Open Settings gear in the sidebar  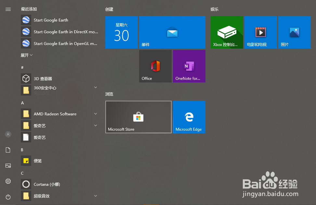coord(8,181)
